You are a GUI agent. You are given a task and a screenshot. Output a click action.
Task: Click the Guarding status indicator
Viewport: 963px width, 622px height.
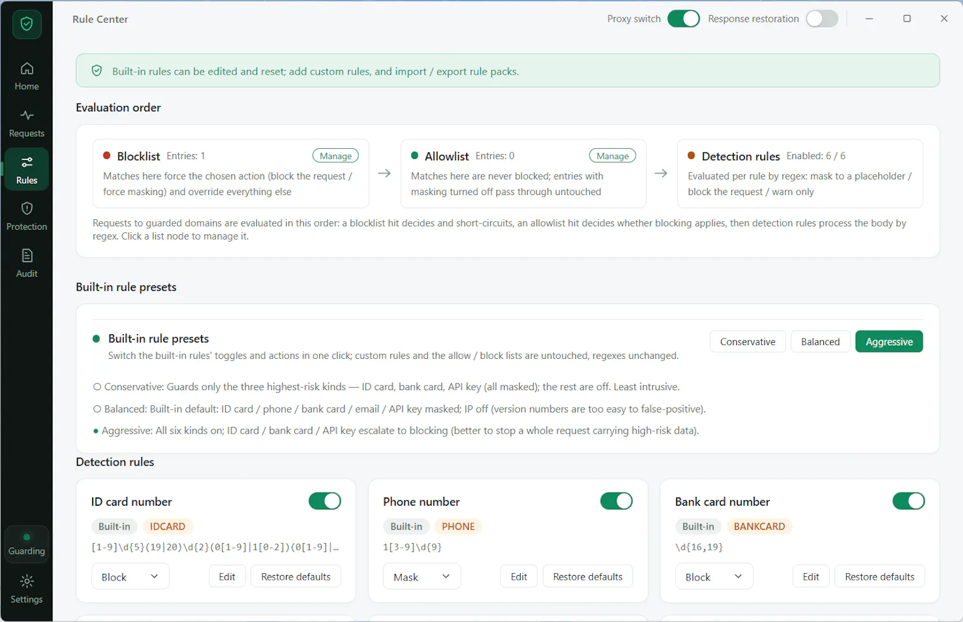(26, 544)
